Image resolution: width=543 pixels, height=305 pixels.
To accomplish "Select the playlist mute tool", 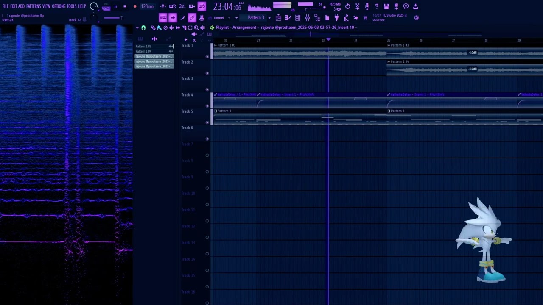I will point(171,28).
